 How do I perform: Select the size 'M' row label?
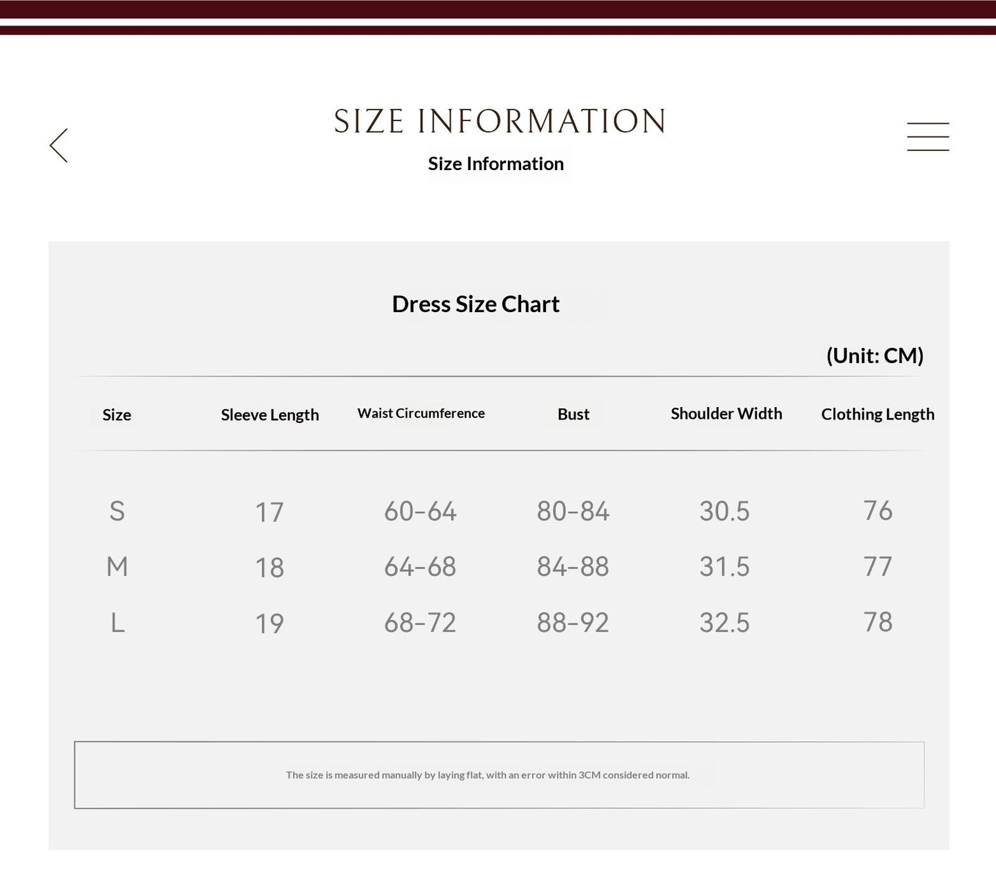click(117, 567)
